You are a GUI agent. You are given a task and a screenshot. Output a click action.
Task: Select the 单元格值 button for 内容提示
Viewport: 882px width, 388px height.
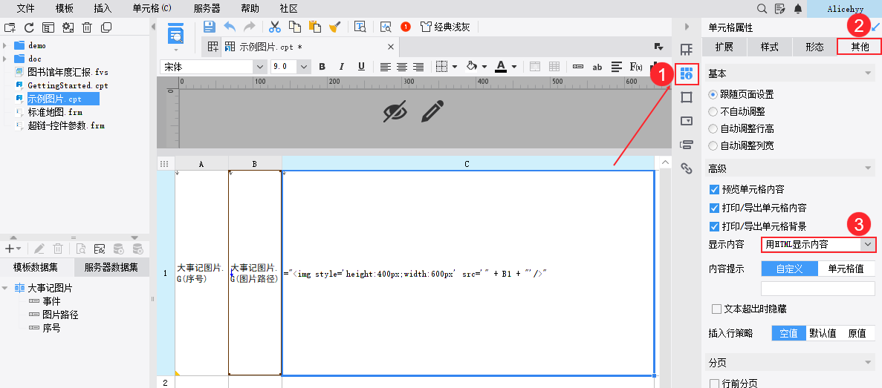pos(846,269)
